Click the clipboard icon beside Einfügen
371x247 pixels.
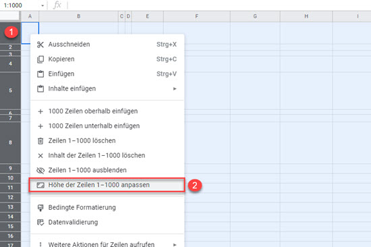(40, 74)
